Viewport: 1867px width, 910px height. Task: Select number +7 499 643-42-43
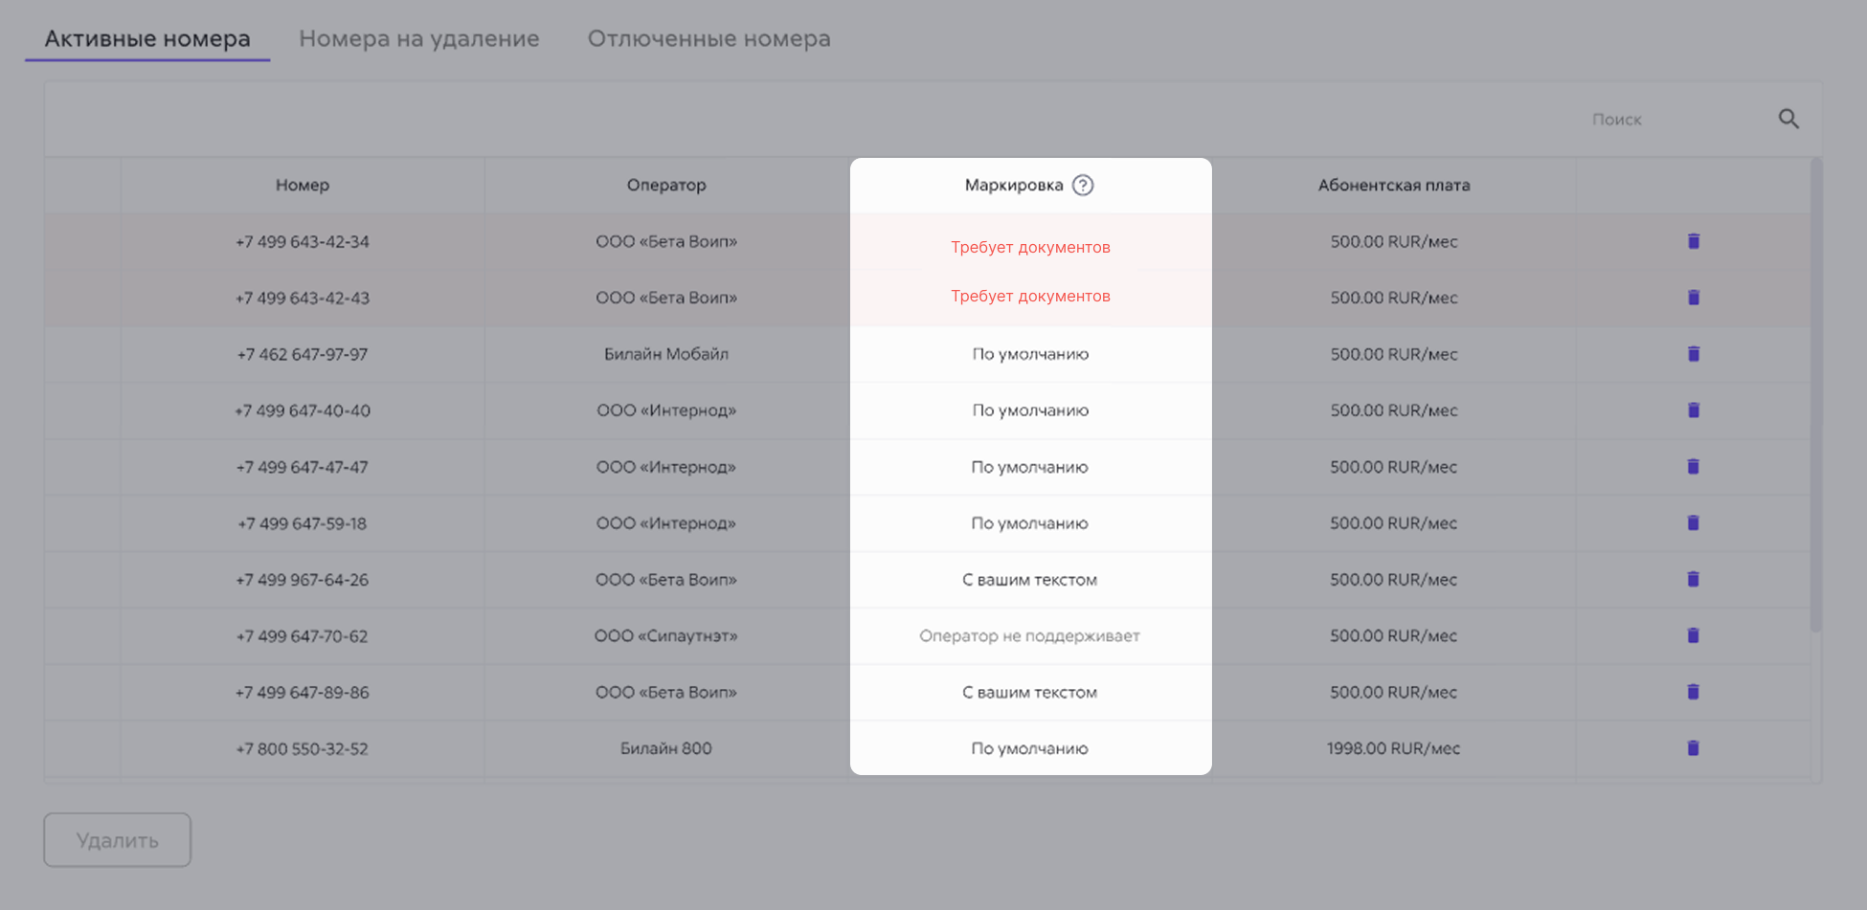click(303, 298)
